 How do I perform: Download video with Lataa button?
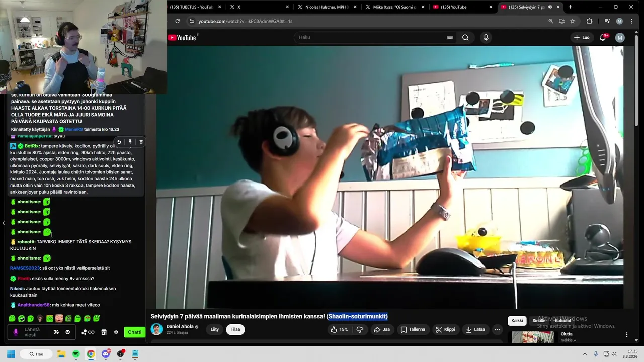[475, 329]
